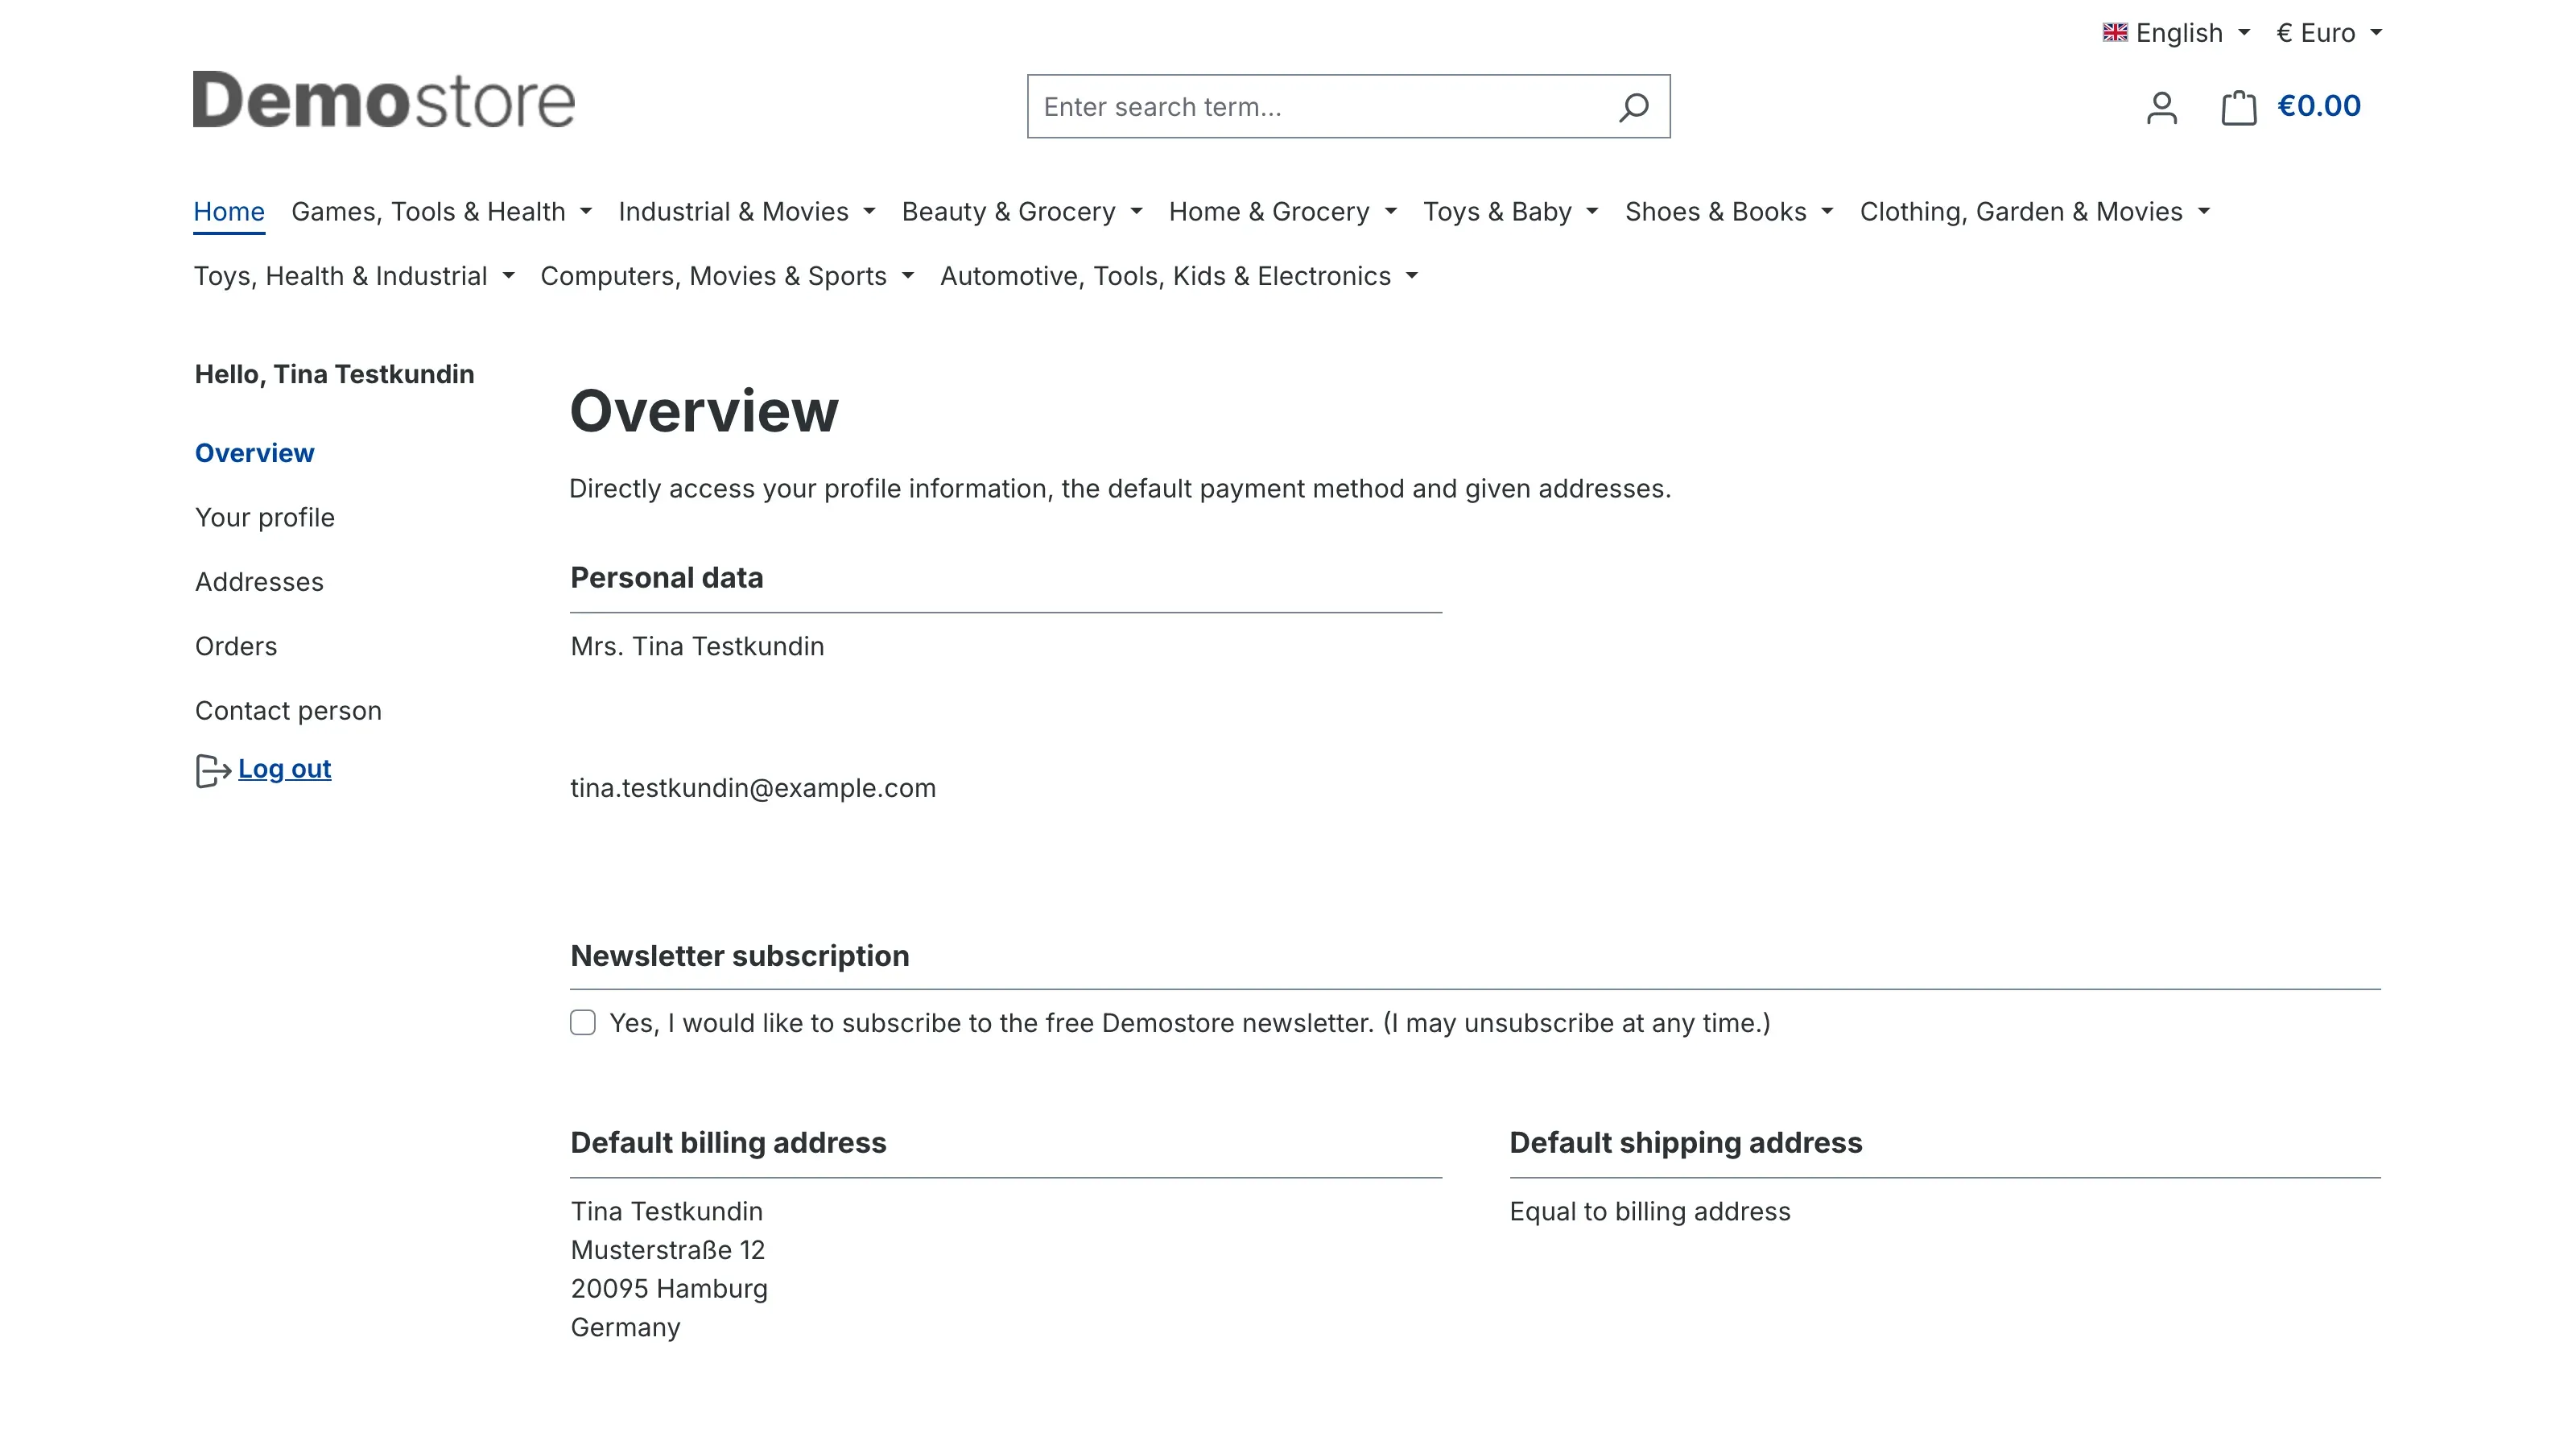This screenshot has height=1449, width=2576.
Task: Expand Beauty & Grocery category
Action: [x=1021, y=212]
